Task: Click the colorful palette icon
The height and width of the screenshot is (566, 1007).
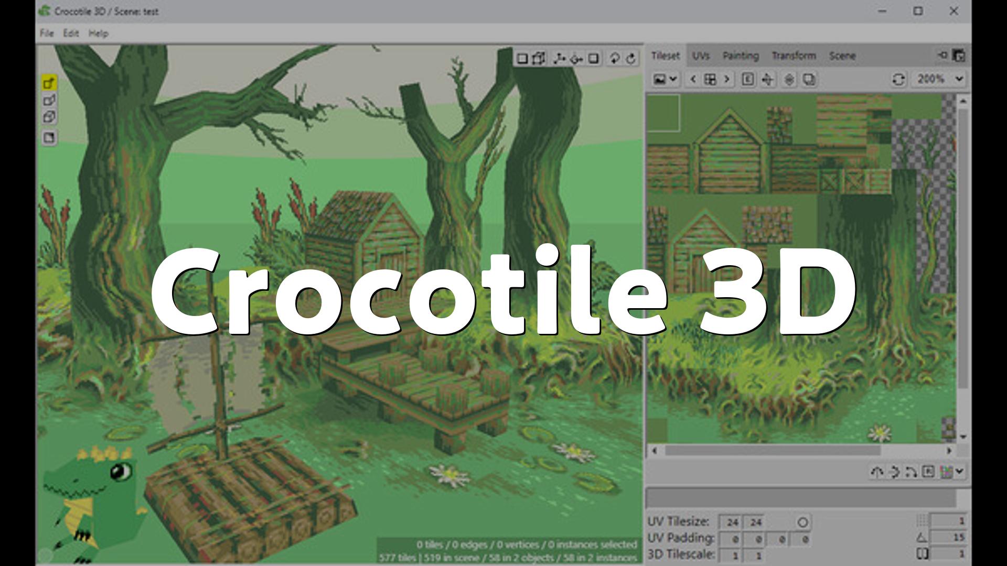Action: (x=947, y=472)
